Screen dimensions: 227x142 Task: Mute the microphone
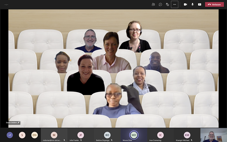pos(192,5)
